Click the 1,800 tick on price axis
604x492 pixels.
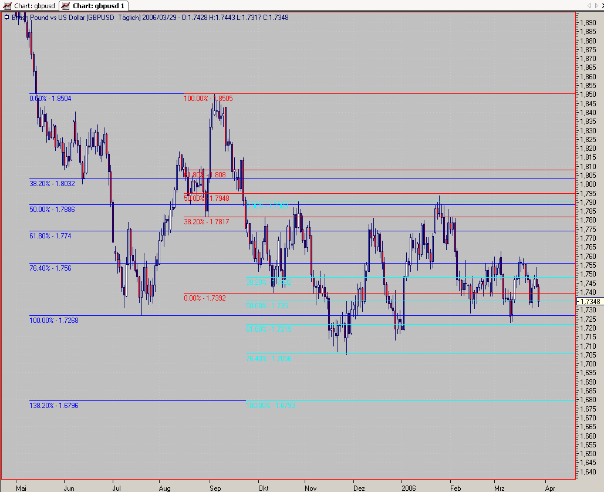point(588,184)
